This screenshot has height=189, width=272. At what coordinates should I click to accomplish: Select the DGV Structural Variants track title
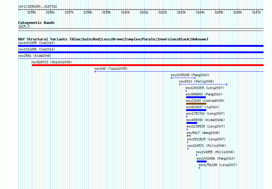click(x=113, y=39)
